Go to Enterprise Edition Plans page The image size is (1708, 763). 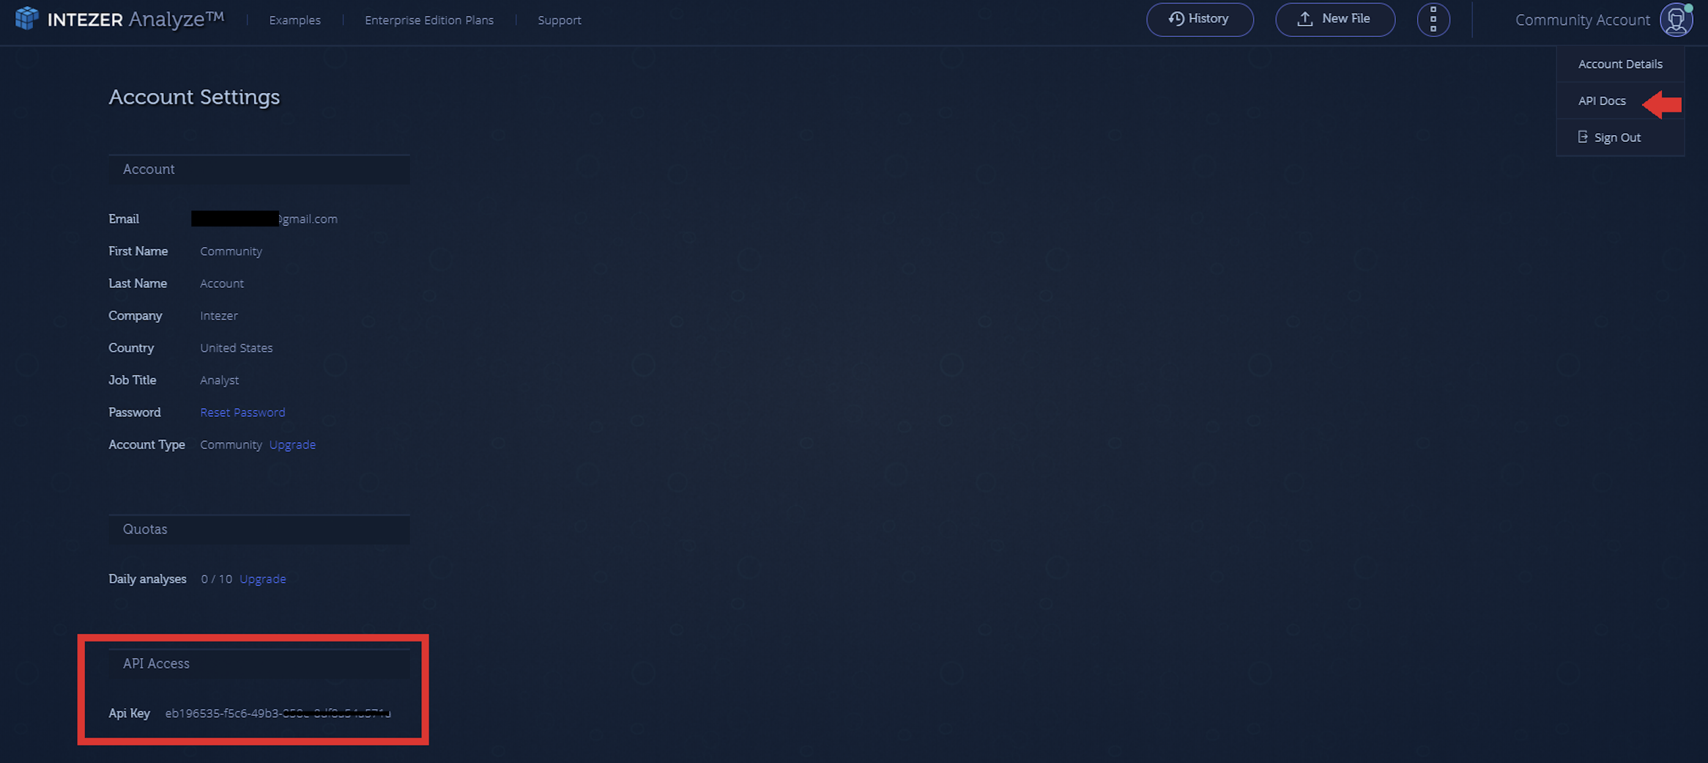pos(429,20)
